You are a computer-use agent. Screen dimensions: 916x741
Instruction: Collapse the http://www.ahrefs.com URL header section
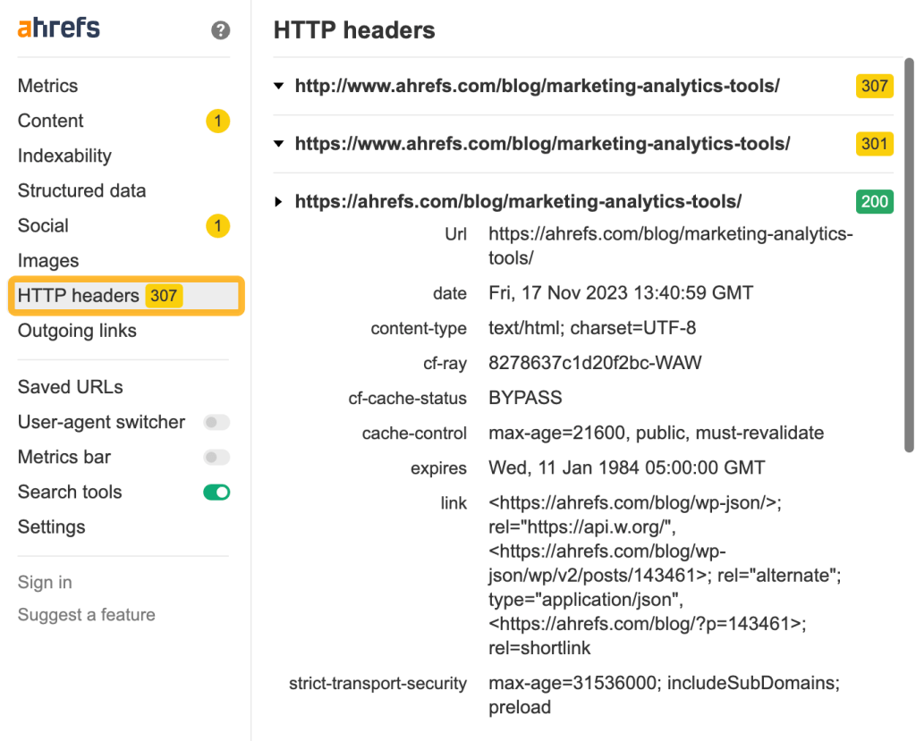pyautogui.click(x=278, y=86)
